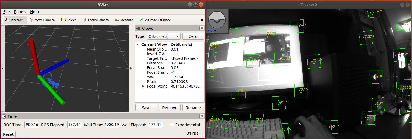412x139 pixels.
Task: Choose the Select tool
Action: (x=68, y=20)
